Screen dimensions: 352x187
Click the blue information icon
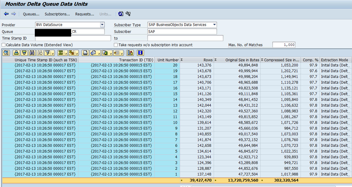coord(140,53)
